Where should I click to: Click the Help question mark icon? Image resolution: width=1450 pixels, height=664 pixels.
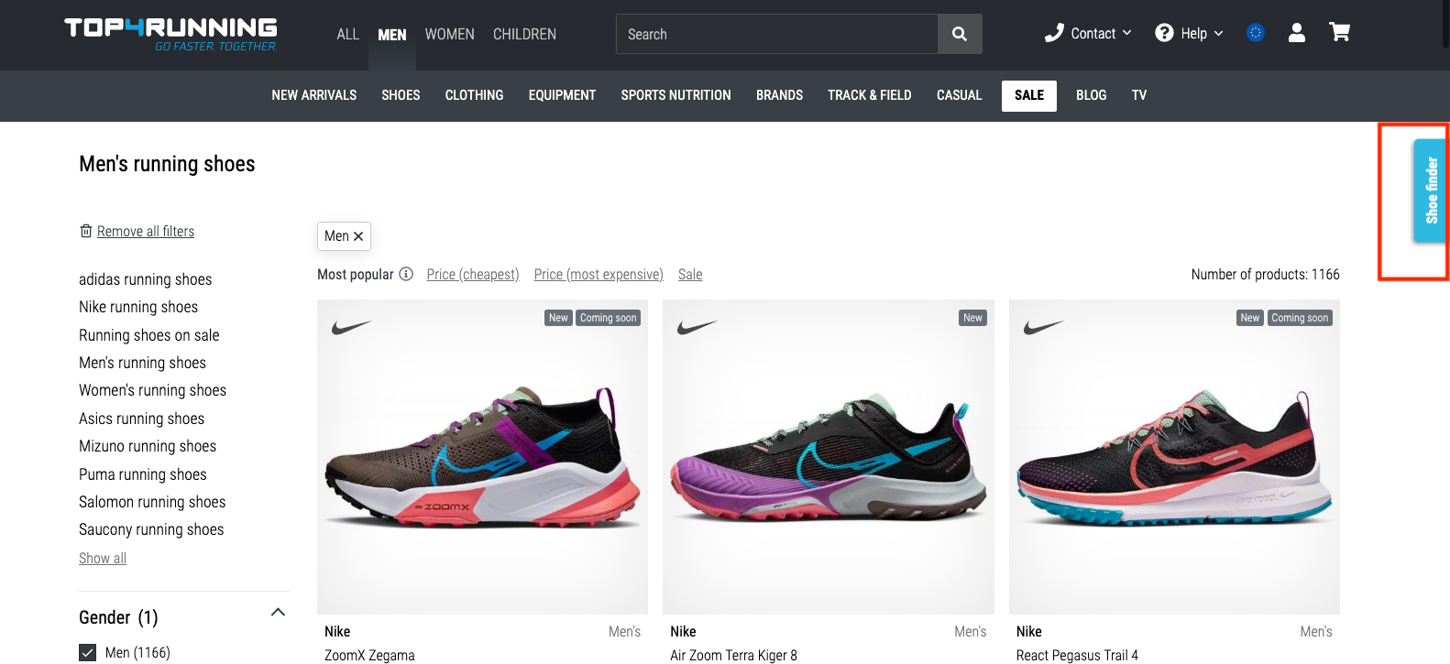[x=1164, y=33]
